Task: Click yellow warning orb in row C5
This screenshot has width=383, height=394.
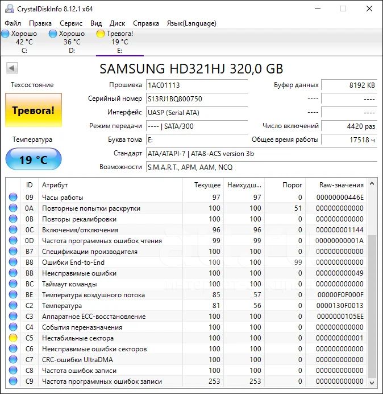Action: tap(13, 338)
